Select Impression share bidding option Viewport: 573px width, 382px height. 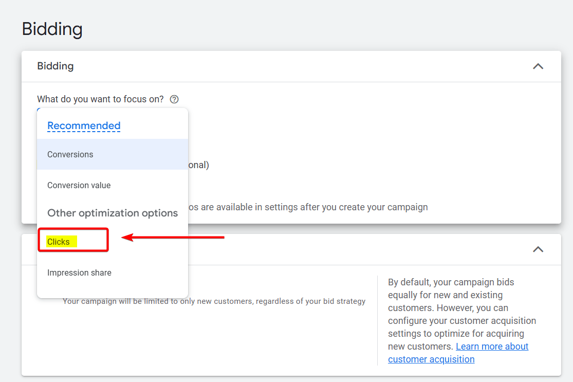click(x=79, y=272)
